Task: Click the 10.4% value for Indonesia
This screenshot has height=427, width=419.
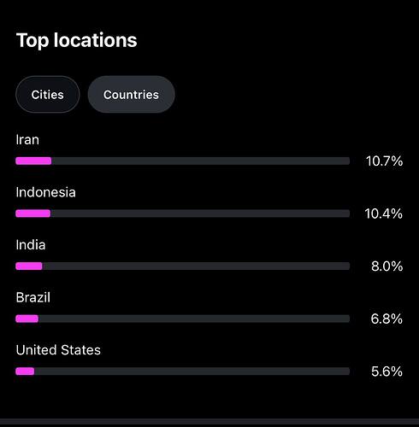Action: pyautogui.click(x=384, y=213)
